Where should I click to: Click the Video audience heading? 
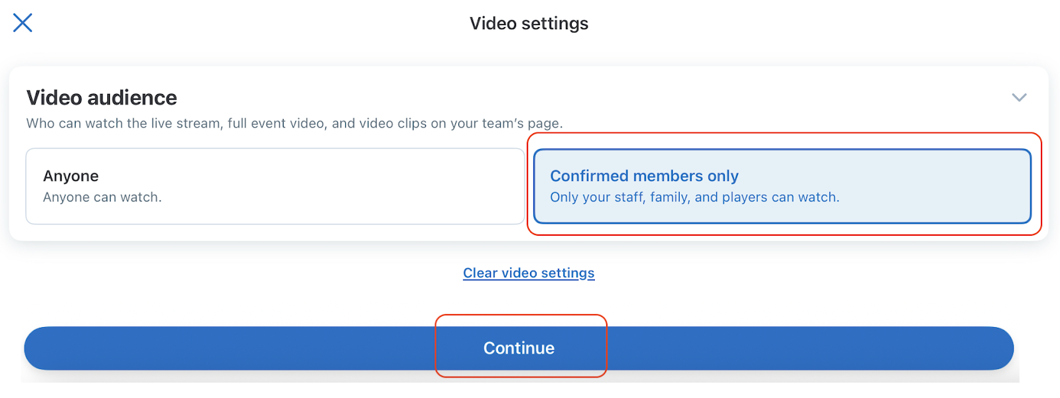point(102,98)
